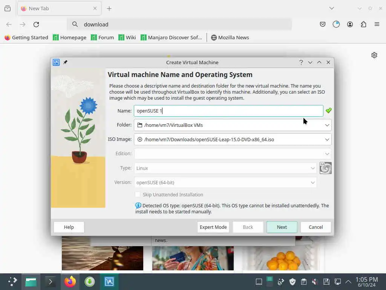Open the green download app in taskbar
This screenshot has width=386, height=290.
pyautogui.click(x=90, y=282)
